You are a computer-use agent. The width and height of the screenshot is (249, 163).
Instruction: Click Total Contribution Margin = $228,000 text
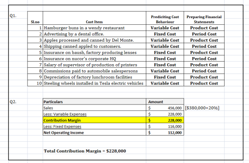[85, 151]
